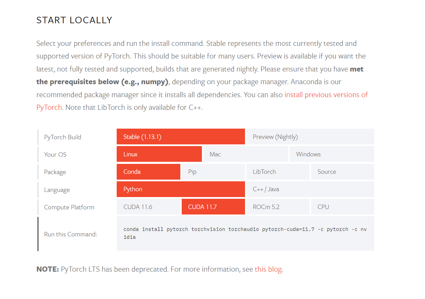Switch package manager to Pip
425x299 pixels.
click(213, 172)
